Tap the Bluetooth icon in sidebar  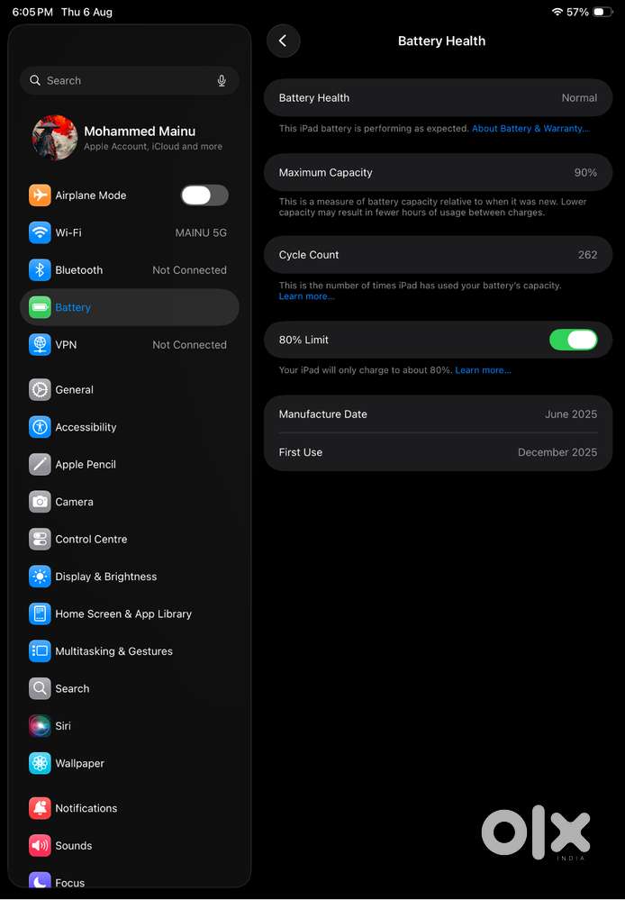pyautogui.click(x=40, y=269)
